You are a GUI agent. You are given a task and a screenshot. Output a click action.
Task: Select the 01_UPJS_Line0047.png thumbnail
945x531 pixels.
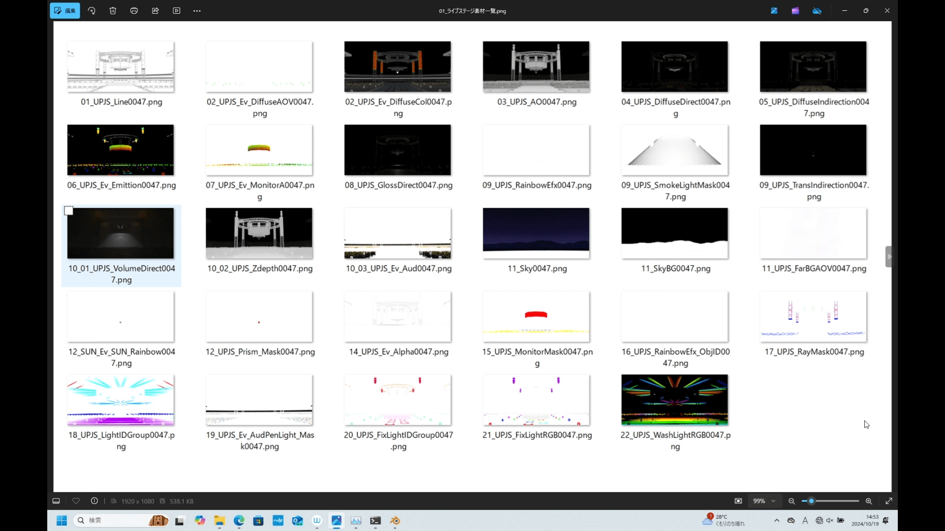pos(121,67)
